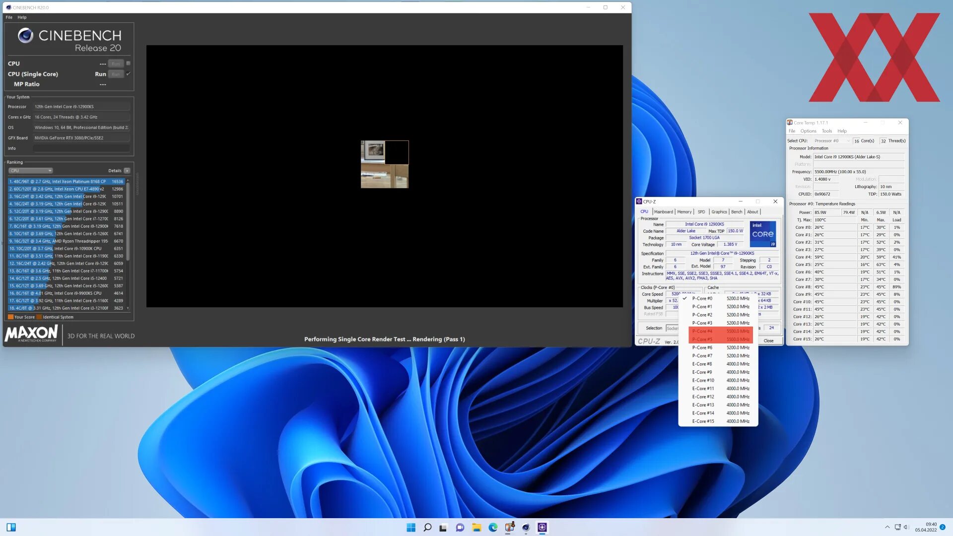Image resolution: width=953 pixels, height=536 pixels.
Task: Choose E-Core #12 from core list
Action: tap(703, 397)
